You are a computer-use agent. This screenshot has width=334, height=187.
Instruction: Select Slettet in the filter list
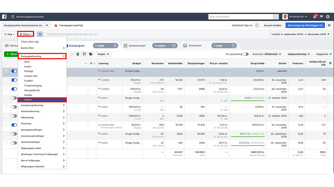(42, 100)
